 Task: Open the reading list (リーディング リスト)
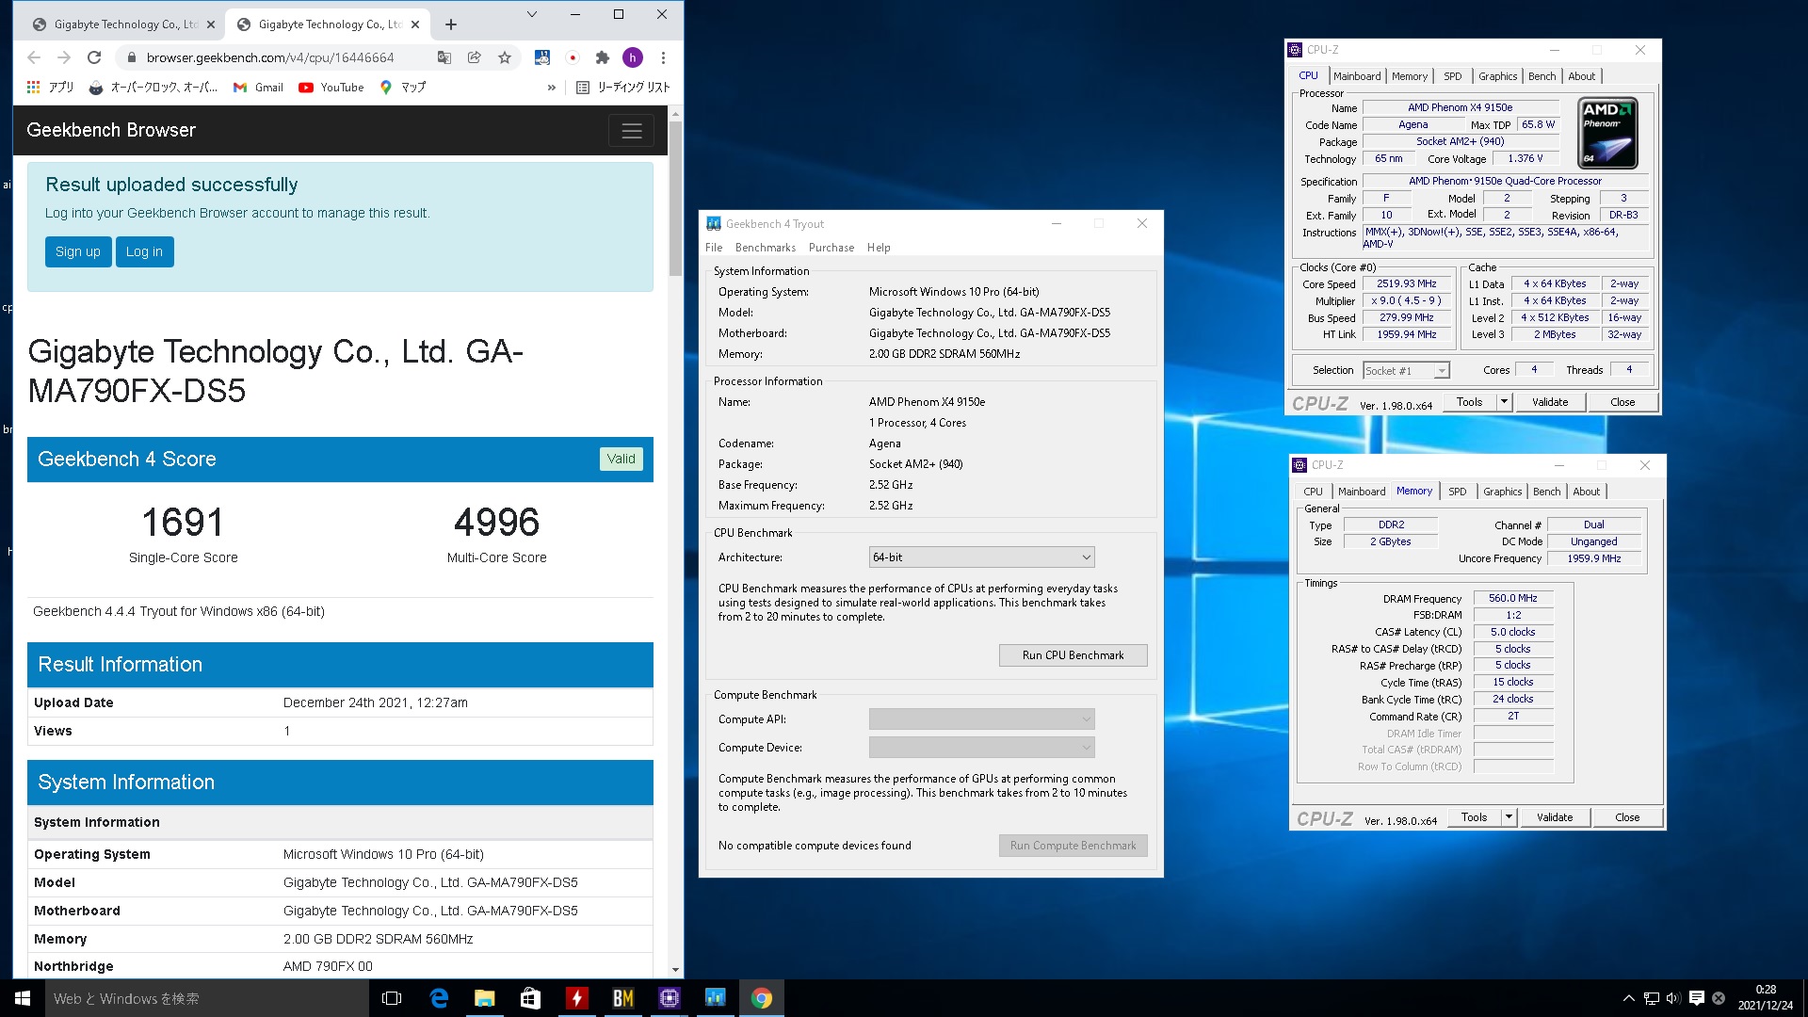[x=623, y=87]
